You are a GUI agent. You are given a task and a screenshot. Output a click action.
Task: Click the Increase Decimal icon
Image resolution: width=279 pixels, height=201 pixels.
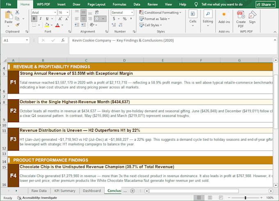point(114,25)
